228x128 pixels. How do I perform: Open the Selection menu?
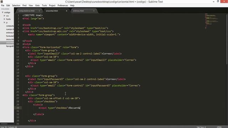[x=16, y=6]
